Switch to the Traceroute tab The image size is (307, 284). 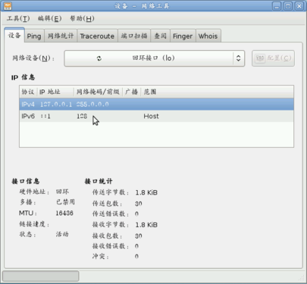click(x=97, y=36)
